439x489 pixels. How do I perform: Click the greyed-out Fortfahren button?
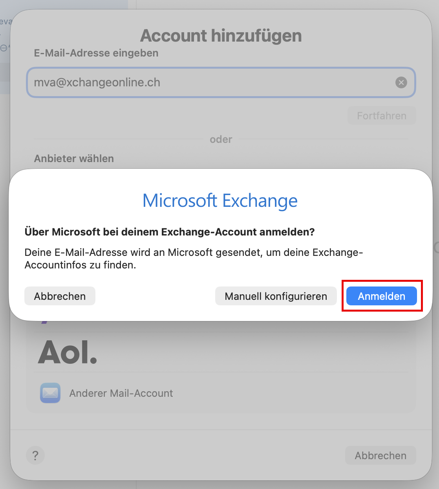coord(381,116)
